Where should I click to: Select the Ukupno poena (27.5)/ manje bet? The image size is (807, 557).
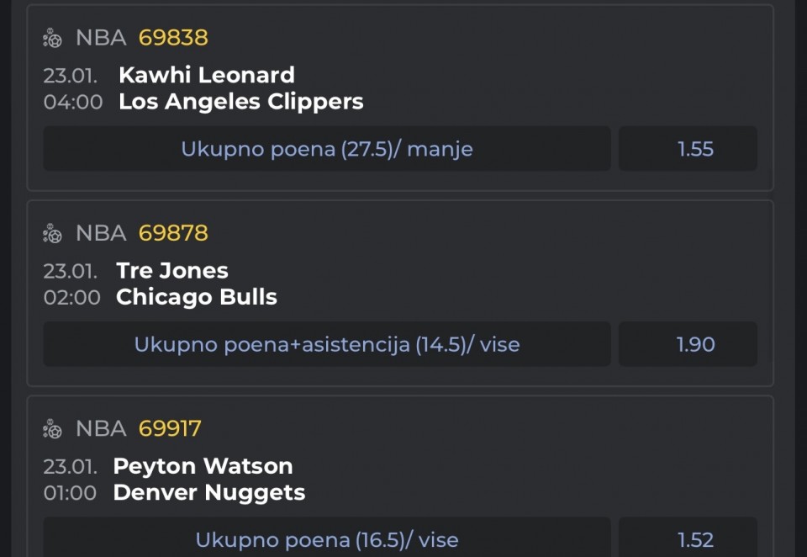[x=327, y=149]
